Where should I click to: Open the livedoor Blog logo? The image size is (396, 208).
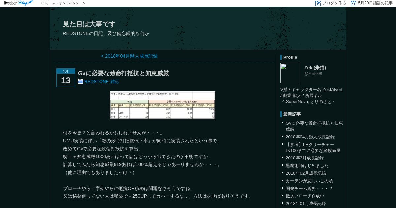coord(18,3)
